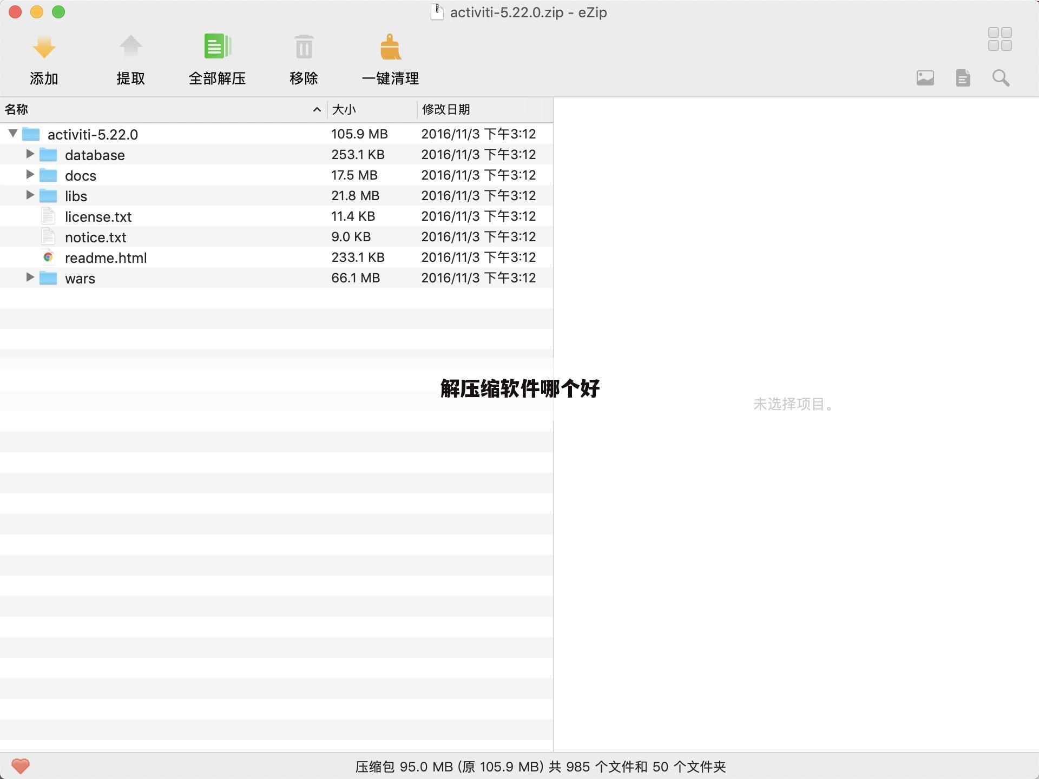Expand the wars folder
The width and height of the screenshot is (1039, 779).
[x=30, y=277]
